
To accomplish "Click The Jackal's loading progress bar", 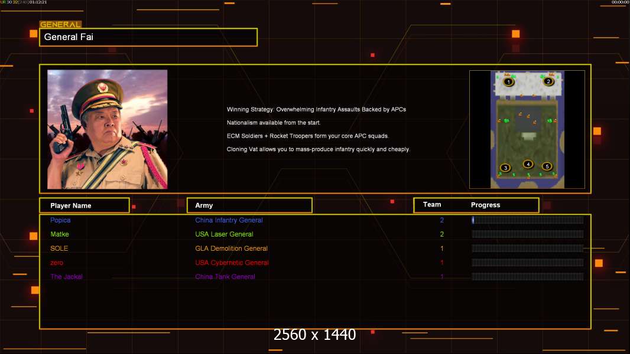I will [x=528, y=277].
